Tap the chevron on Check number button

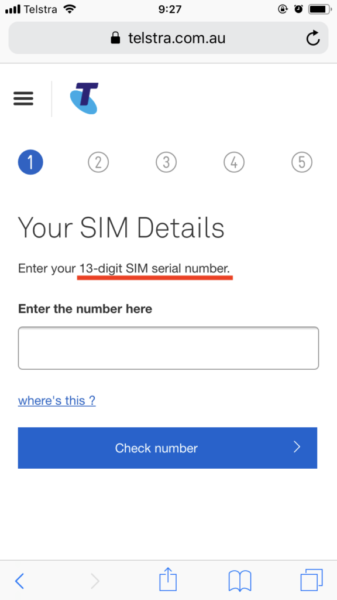pos(297,447)
